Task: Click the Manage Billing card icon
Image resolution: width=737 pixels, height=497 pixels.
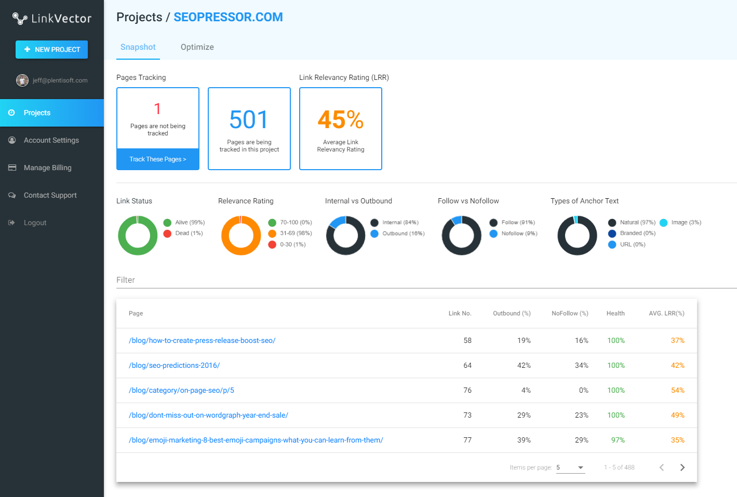Action: coord(12,168)
